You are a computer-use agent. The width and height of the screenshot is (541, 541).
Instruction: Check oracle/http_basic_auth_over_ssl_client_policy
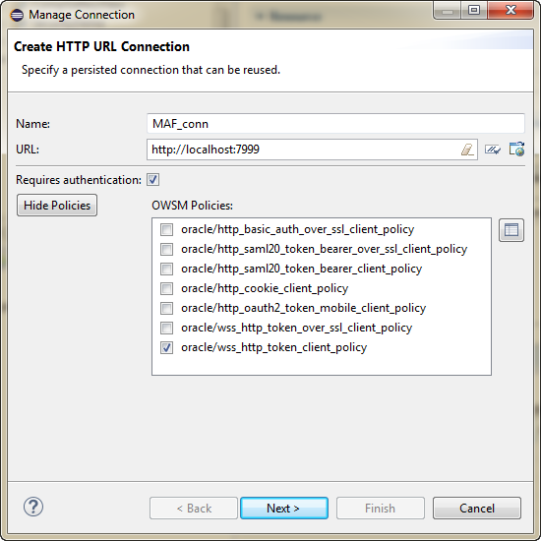click(x=166, y=229)
